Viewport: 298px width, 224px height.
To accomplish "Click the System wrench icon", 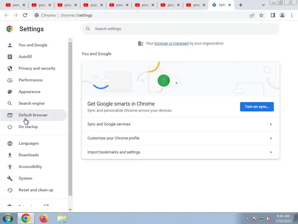I will (10, 178).
